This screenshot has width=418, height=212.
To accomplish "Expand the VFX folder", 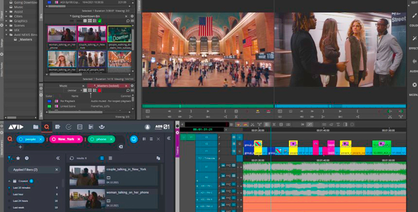I will 7,30.
